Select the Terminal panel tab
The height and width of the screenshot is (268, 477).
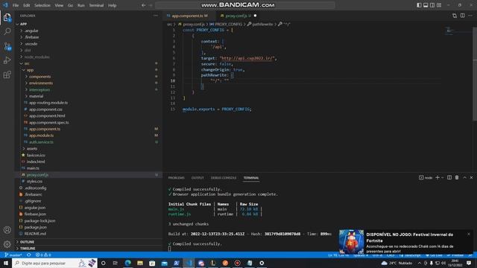(251, 178)
